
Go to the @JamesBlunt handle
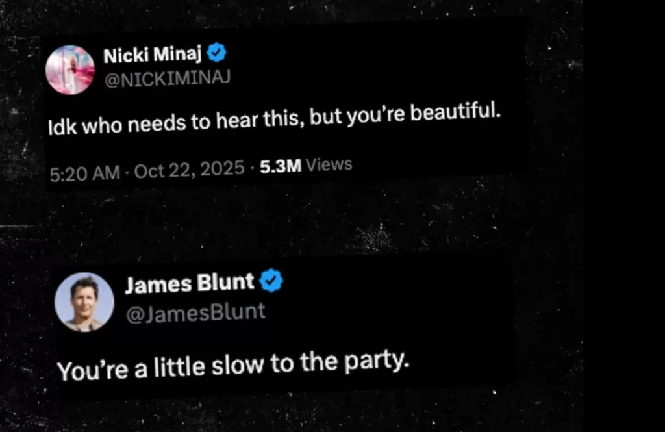pyautogui.click(x=195, y=312)
